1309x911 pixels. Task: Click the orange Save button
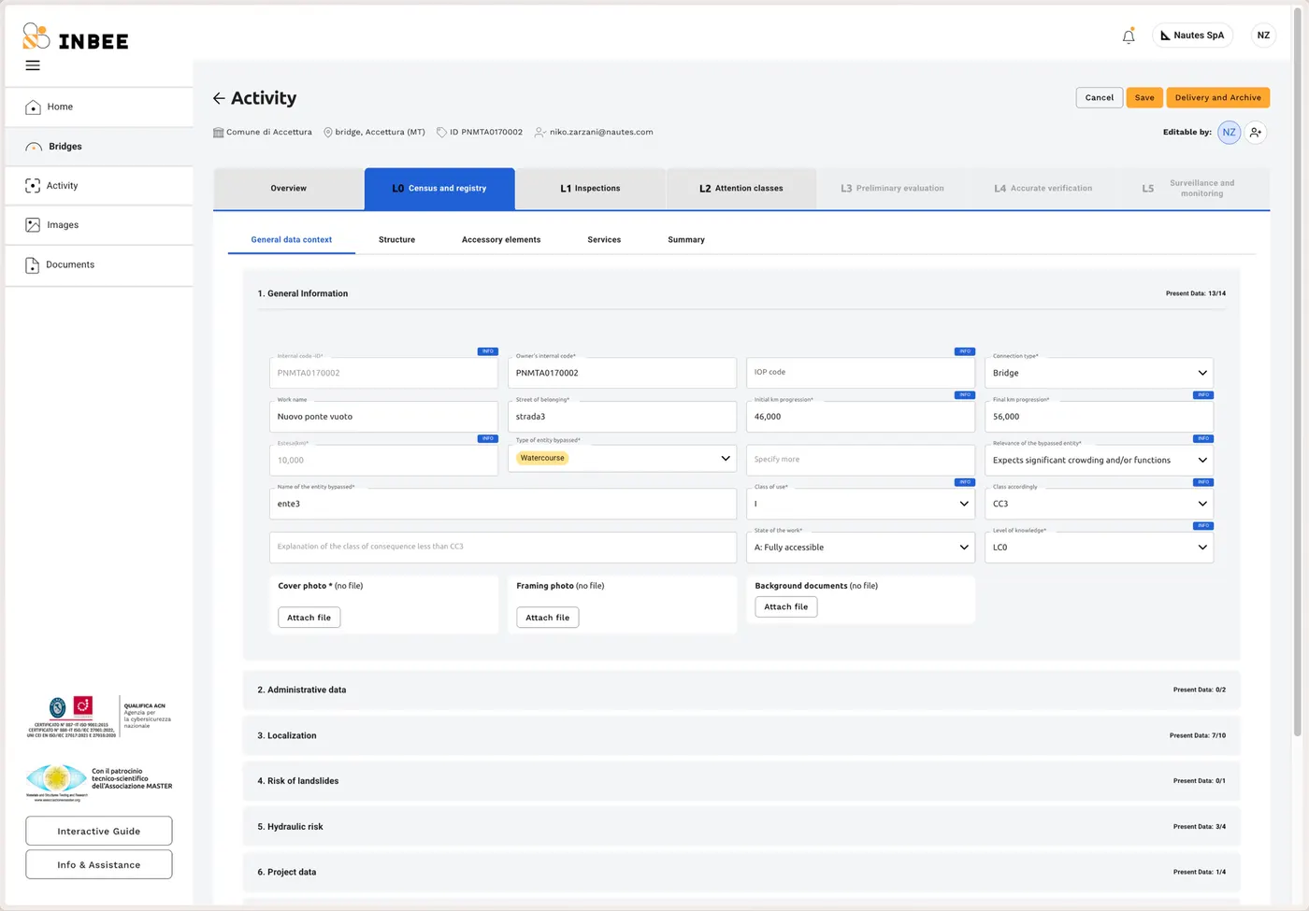click(x=1144, y=97)
